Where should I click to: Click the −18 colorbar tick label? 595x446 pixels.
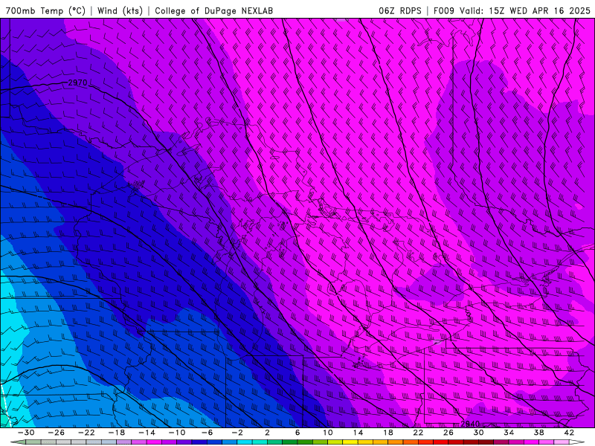tap(117, 433)
